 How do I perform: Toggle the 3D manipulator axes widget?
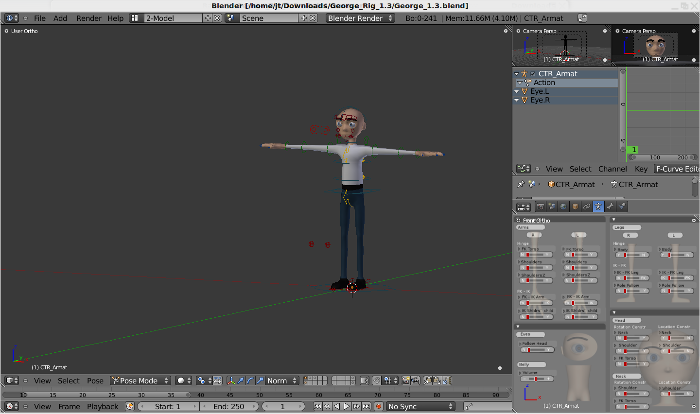click(231, 381)
